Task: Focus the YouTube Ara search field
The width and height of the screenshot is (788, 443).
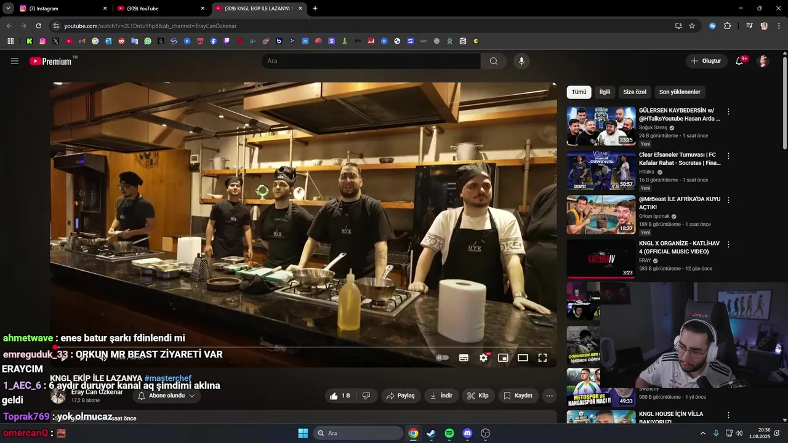Action: pos(371,61)
